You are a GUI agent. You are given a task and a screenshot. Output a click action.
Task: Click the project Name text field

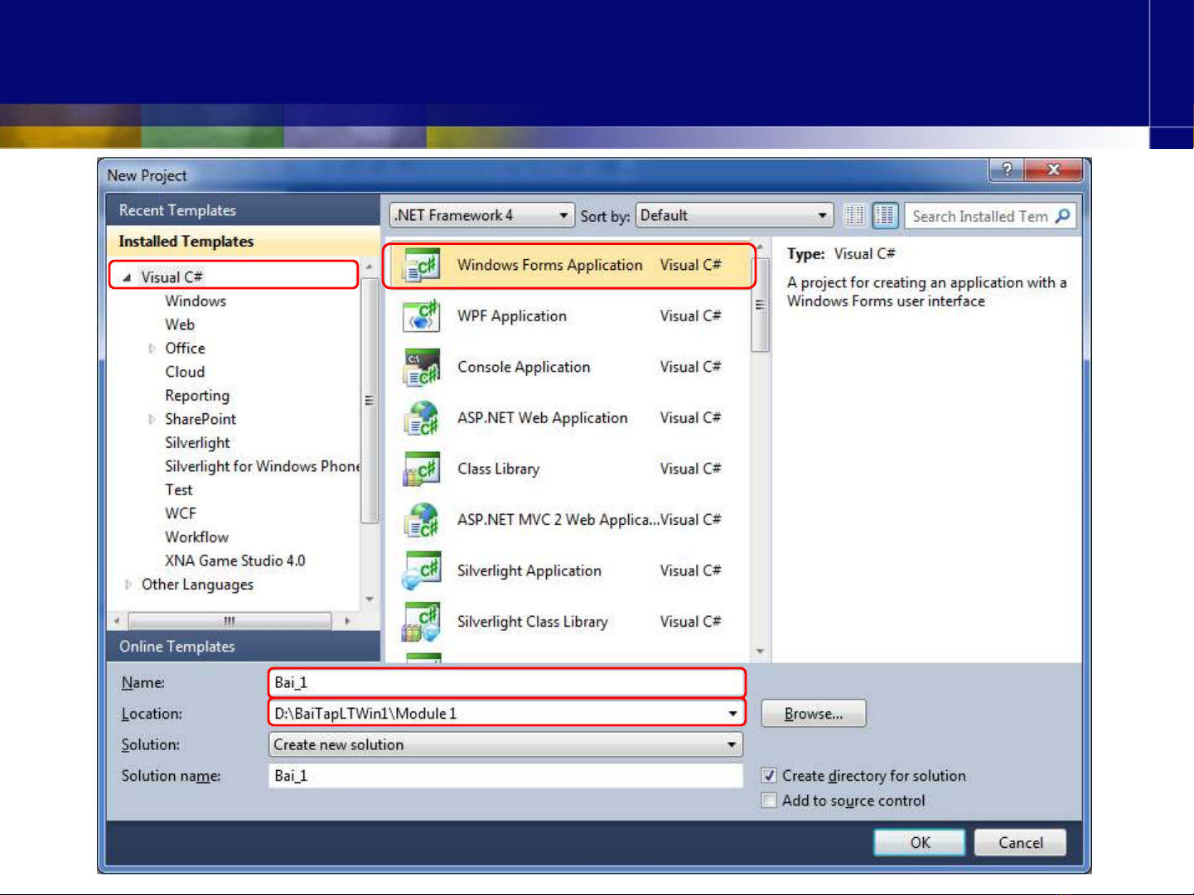click(x=507, y=683)
